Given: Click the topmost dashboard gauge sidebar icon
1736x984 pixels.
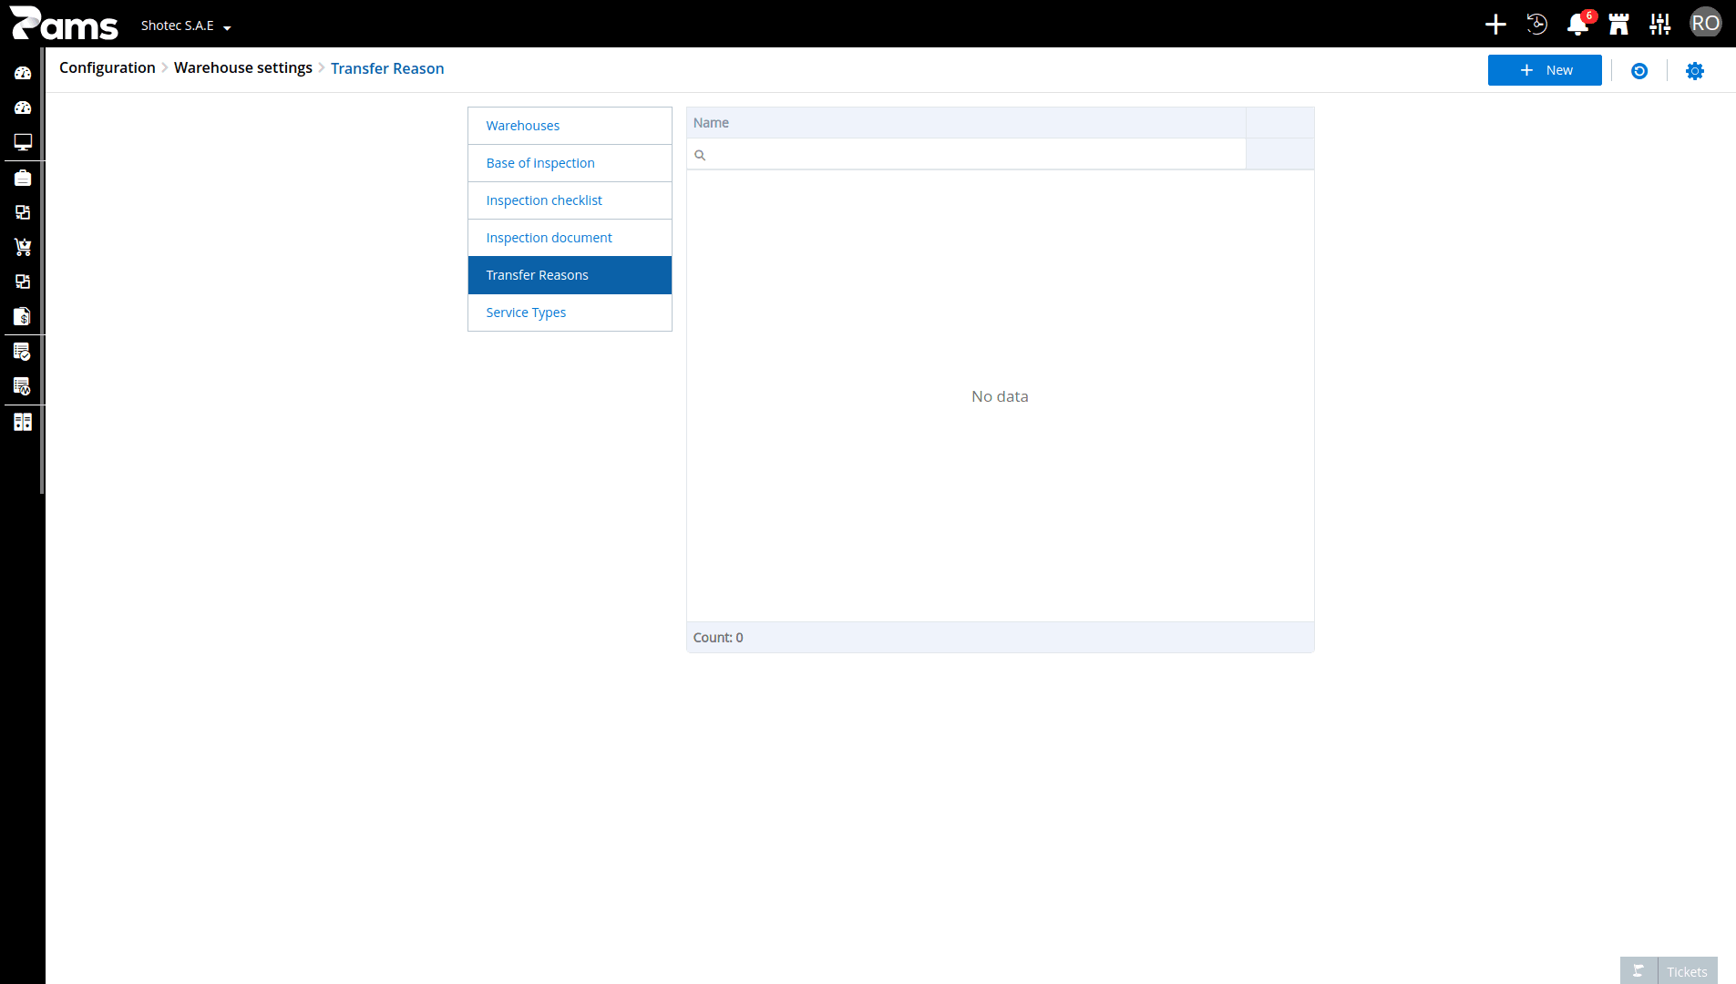Looking at the screenshot, I should [x=23, y=73].
